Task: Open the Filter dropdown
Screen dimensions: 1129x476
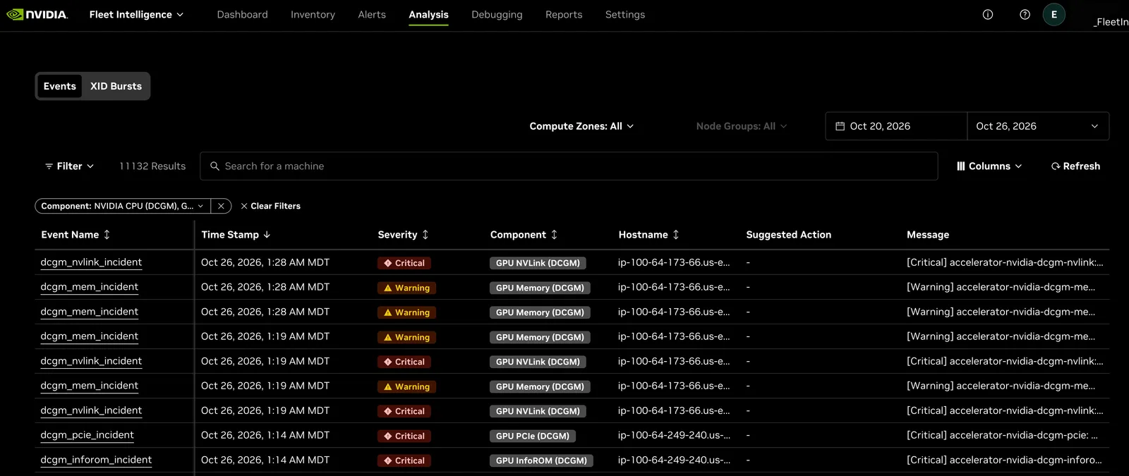Action: tap(69, 166)
